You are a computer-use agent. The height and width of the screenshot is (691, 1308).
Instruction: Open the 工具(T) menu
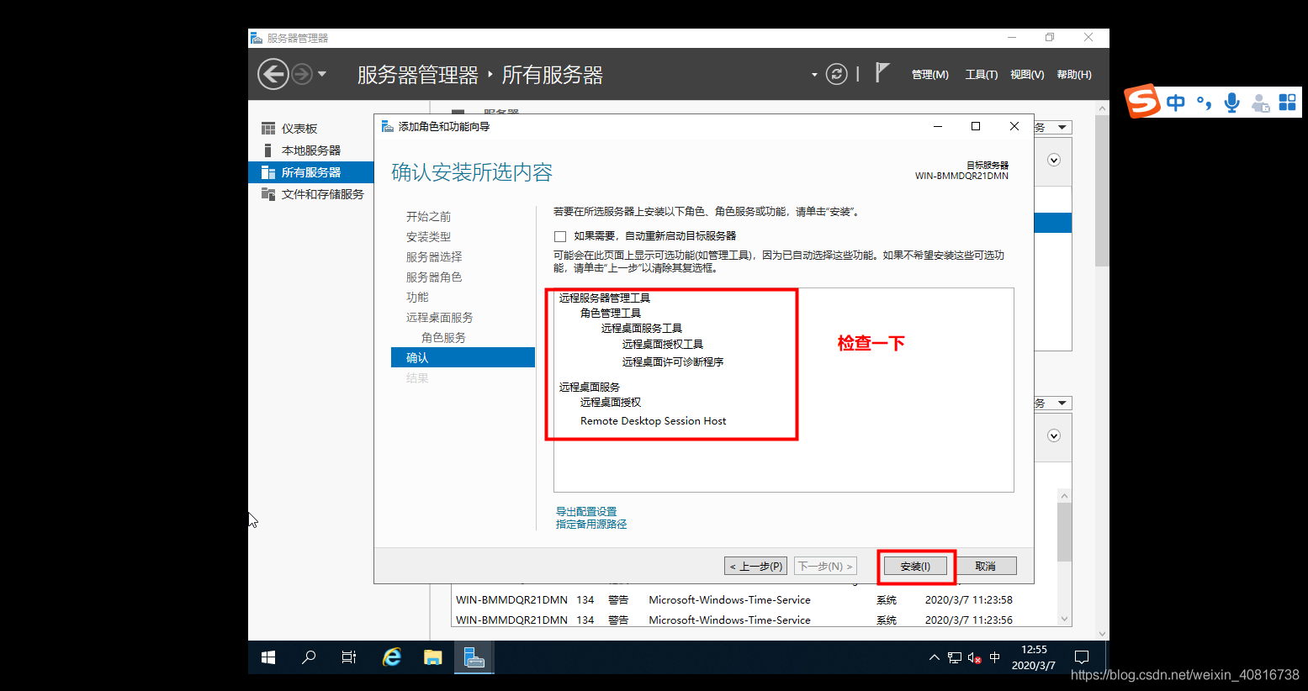[982, 75]
